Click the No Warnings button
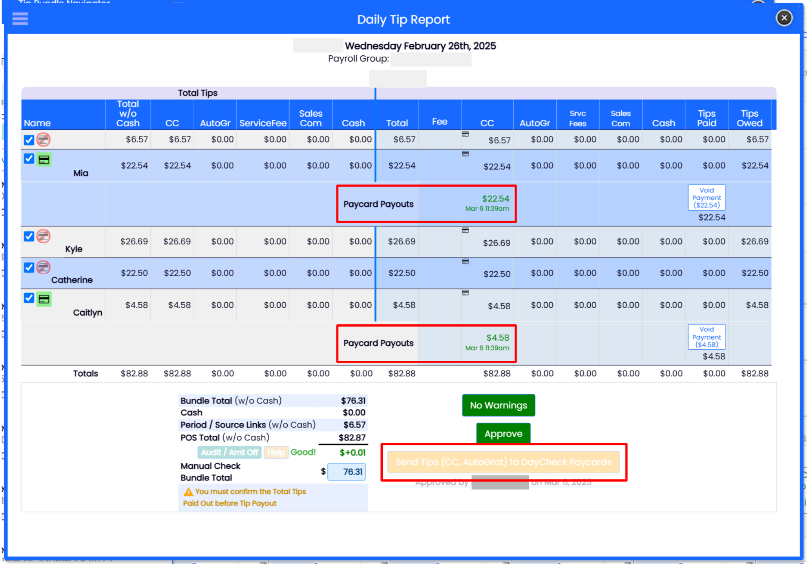Viewport: 807px width, 564px height. pos(498,405)
